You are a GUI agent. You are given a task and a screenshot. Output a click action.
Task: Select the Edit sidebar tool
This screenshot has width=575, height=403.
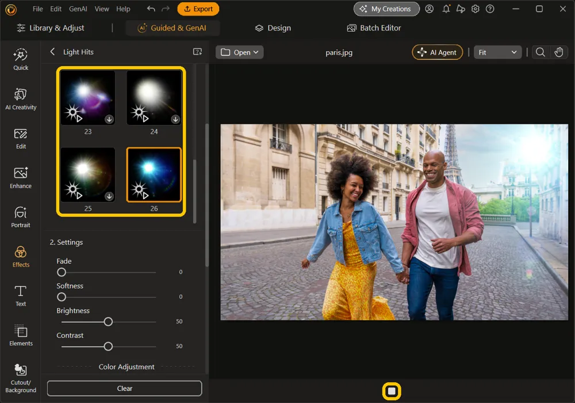point(21,139)
